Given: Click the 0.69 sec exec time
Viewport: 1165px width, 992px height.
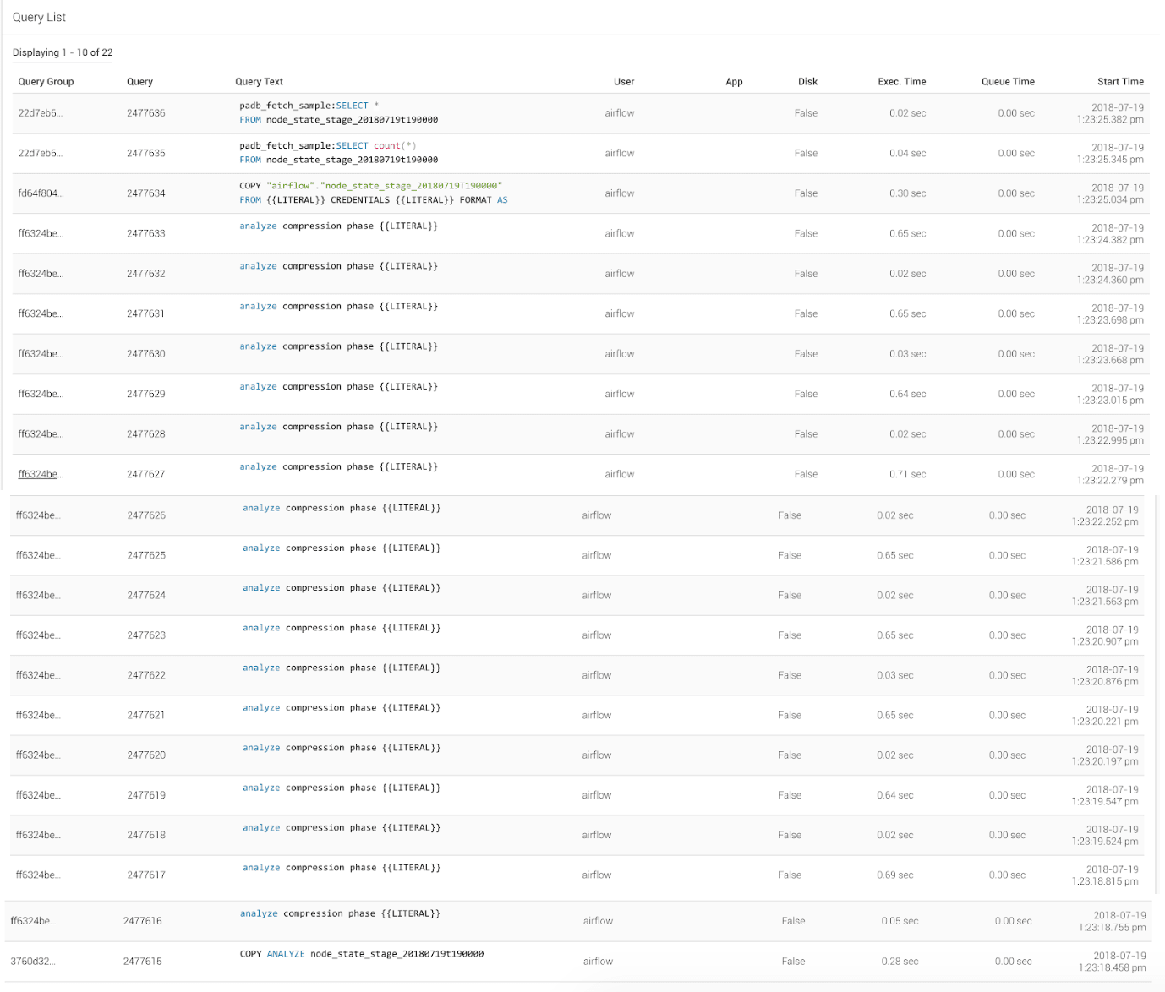Looking at the screenshot, I should click(x=895, y=875).
